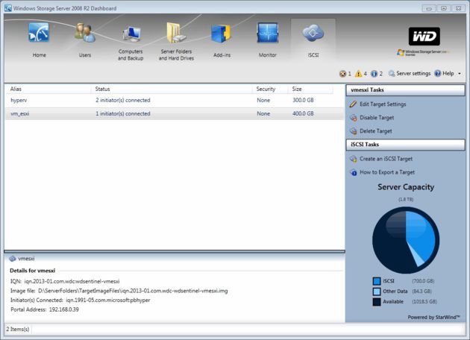View informational alerts blue icon

point(374,73)
